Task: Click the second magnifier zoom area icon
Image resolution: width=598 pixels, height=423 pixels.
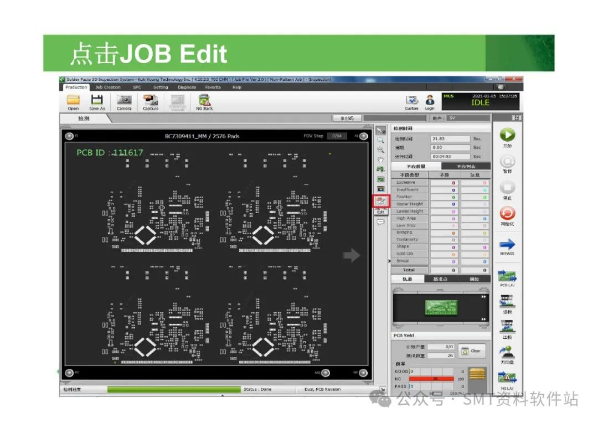Action: [380, 150]
